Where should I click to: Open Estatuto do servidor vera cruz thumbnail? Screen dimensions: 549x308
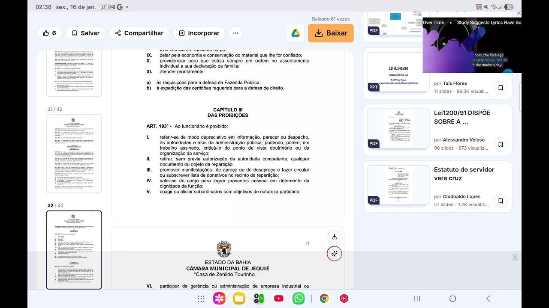(x=398, y=185)
